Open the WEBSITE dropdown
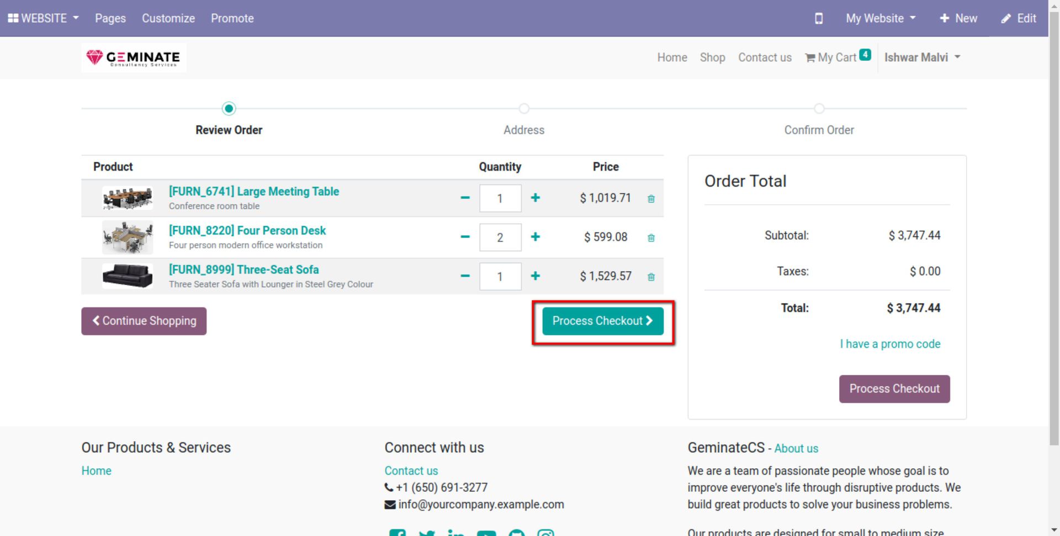 [43, 18]
